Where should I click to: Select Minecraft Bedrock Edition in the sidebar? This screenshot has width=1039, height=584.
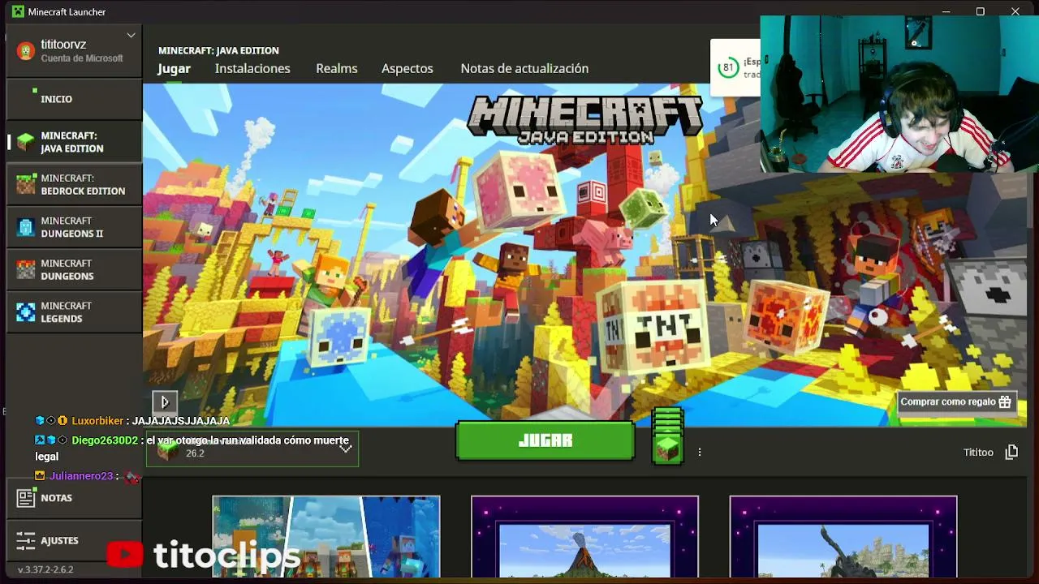(x=74, y=184)
